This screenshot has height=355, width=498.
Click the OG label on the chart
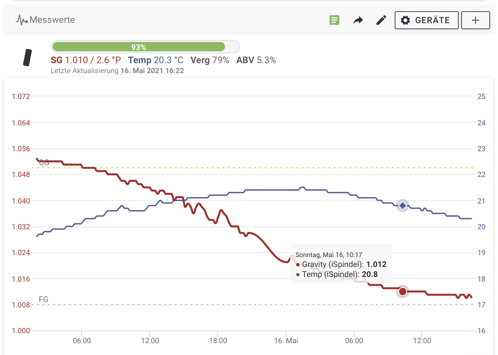click(44, 162)
